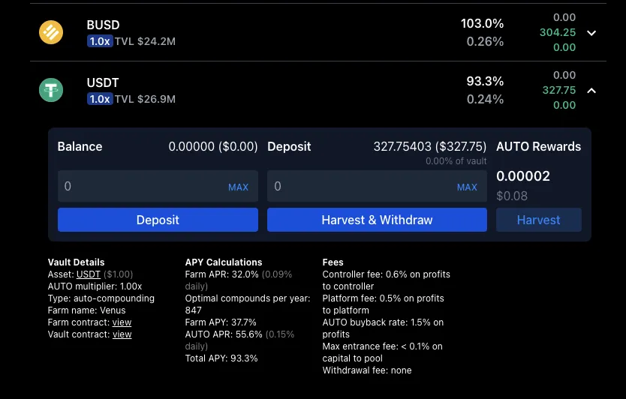Click the 327.75 deposit value in USDT row

559,90
